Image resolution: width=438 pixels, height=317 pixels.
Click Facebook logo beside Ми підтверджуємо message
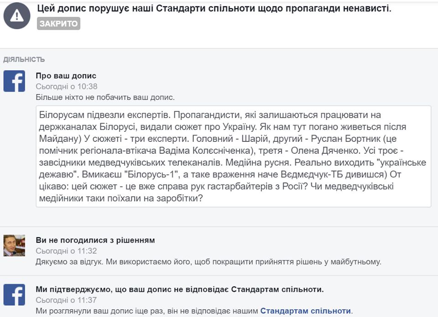pos(14,295)
